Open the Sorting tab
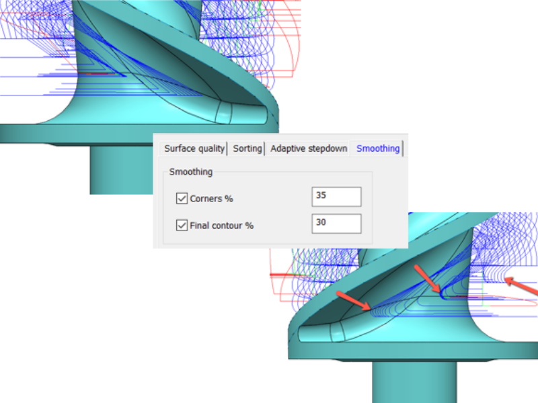Viewport: 538px width, 403px height. click(247, 148)
